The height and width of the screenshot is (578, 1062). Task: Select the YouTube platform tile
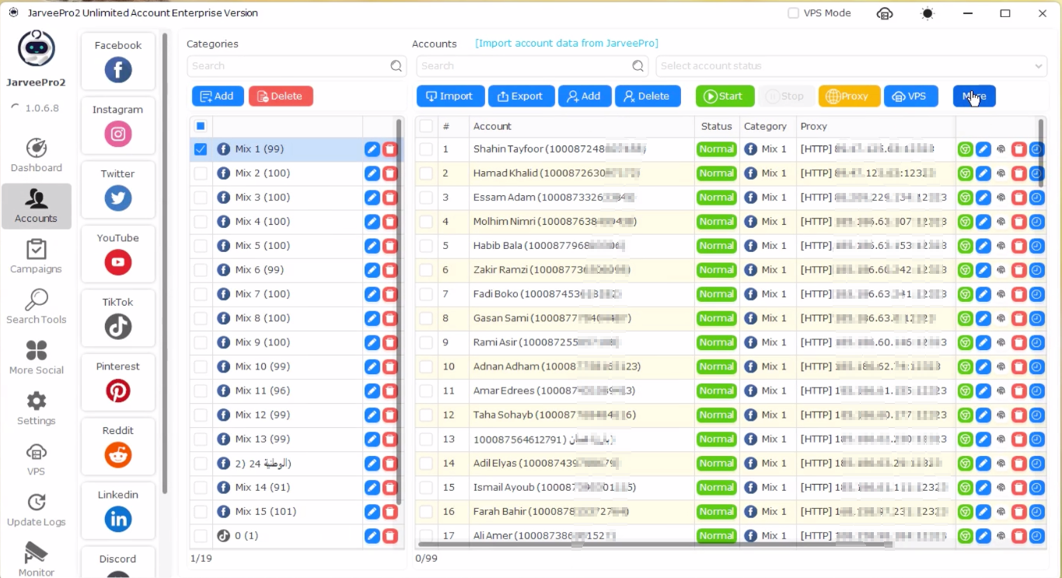[118, 254]
